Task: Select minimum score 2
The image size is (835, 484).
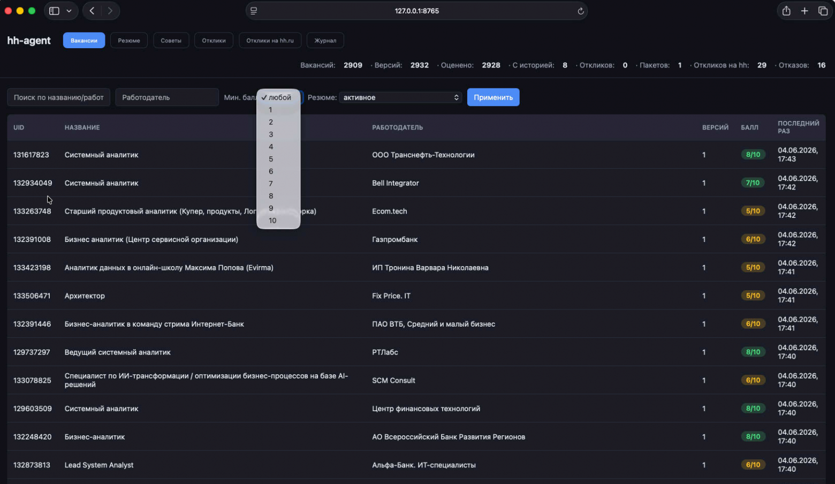Action: point(278,122)
